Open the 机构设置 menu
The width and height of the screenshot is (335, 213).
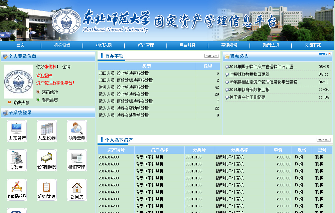62,45
